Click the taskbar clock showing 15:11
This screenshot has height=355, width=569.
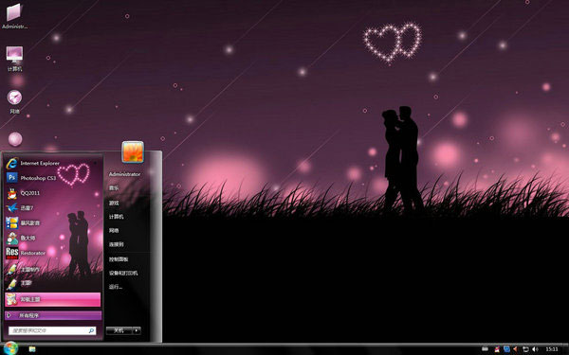tap(552, 349)
